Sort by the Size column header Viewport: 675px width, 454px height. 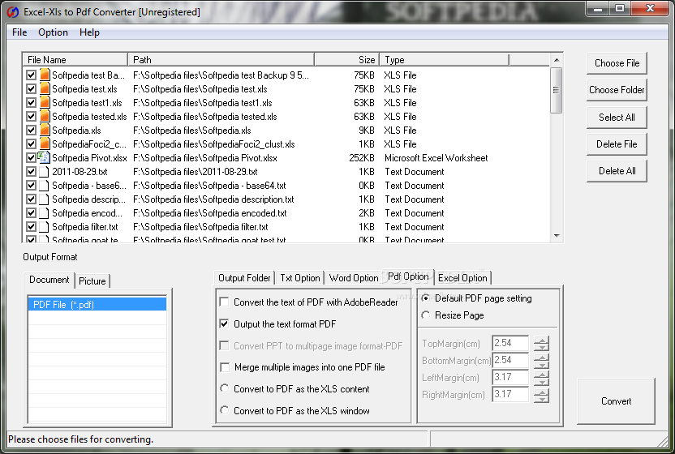point(347,60)
